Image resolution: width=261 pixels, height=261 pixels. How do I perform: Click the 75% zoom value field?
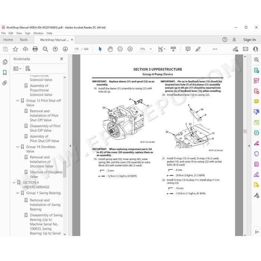142,49
